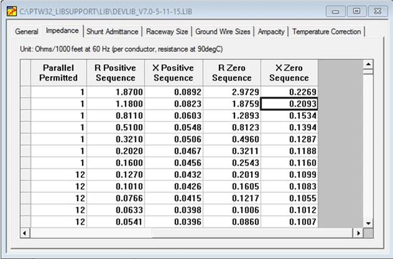The height and width of the screenshot is (259, 393).
Task: Click the vertical scrollbar up arrow
Action: (368, 64)
